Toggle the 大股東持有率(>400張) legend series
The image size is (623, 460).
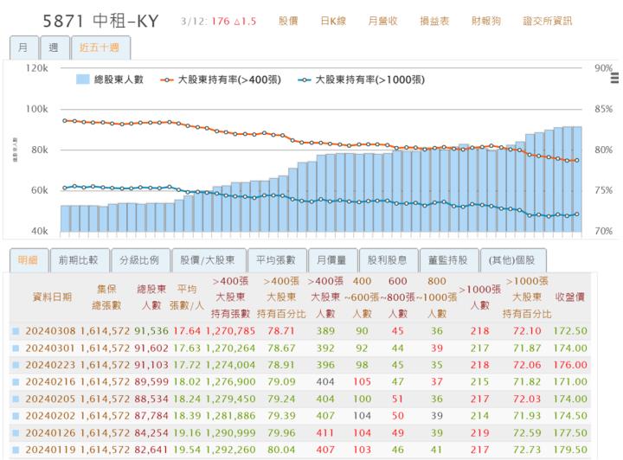pos(221,80)
